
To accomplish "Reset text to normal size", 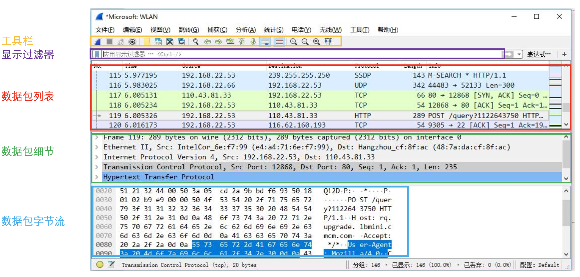I will (x=316, y=42).
